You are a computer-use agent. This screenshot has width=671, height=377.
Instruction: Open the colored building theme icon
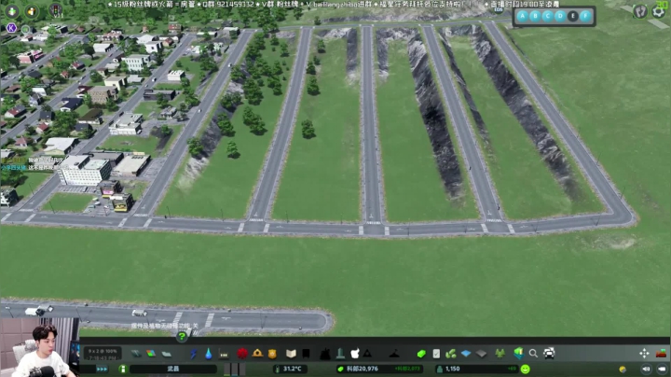click(x=519, y=354)
